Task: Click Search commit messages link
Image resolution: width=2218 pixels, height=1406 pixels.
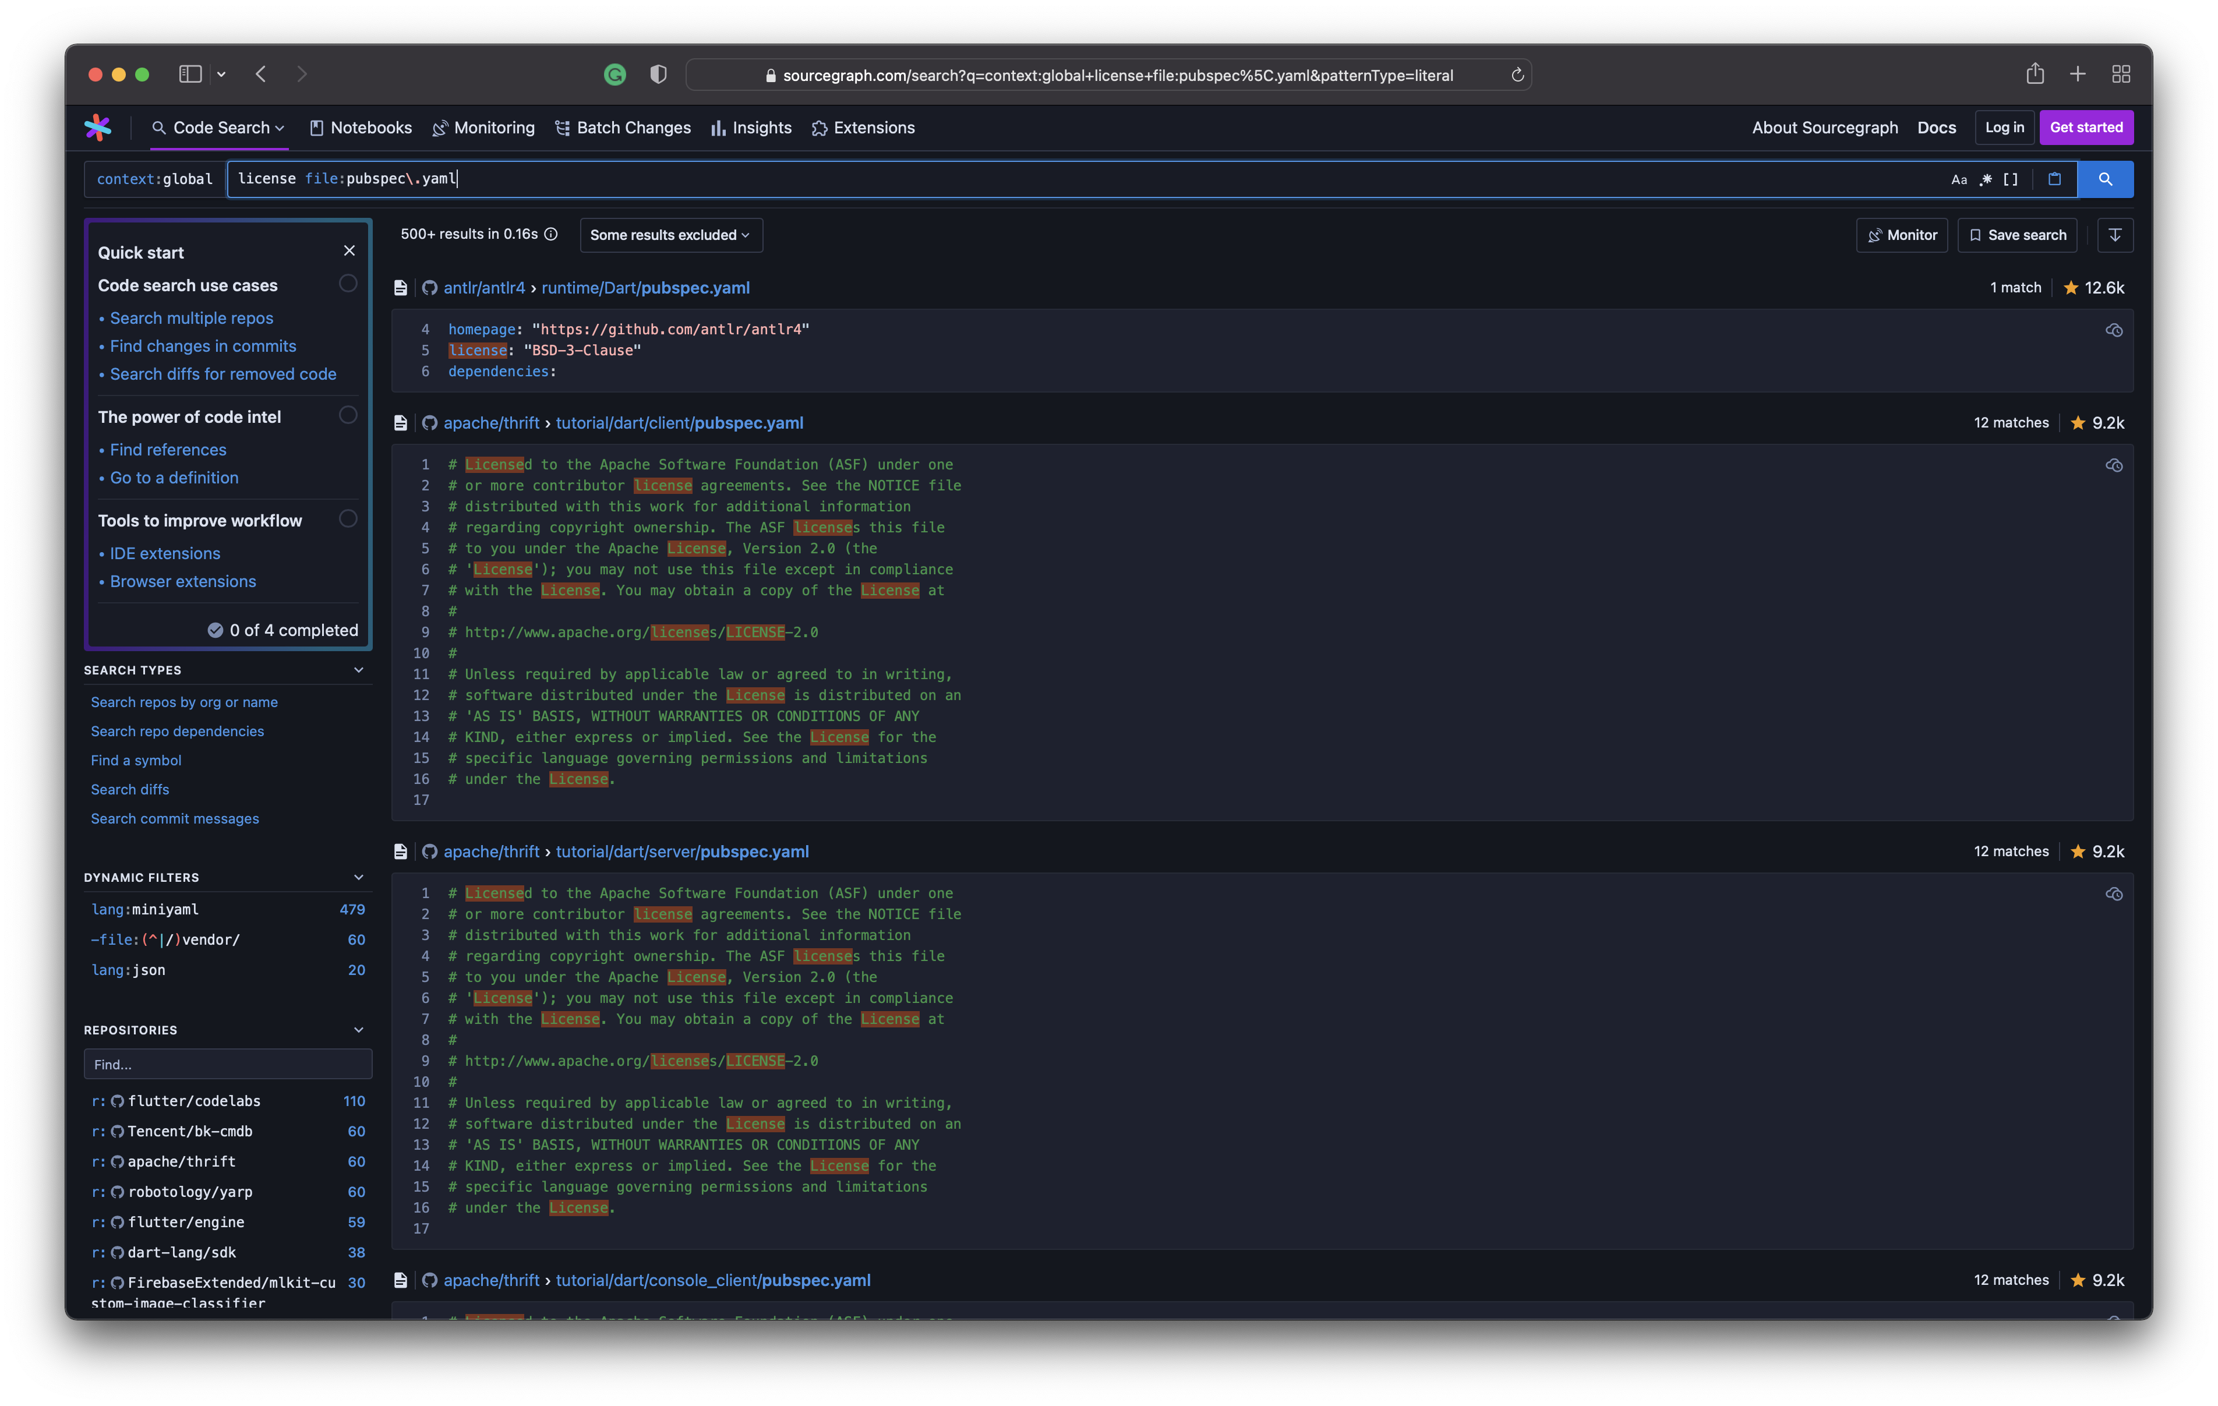Action: (174, 819)
